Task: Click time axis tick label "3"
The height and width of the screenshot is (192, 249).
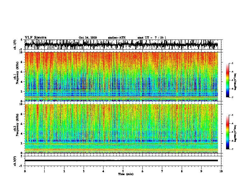Action: [x=84, y=171]
